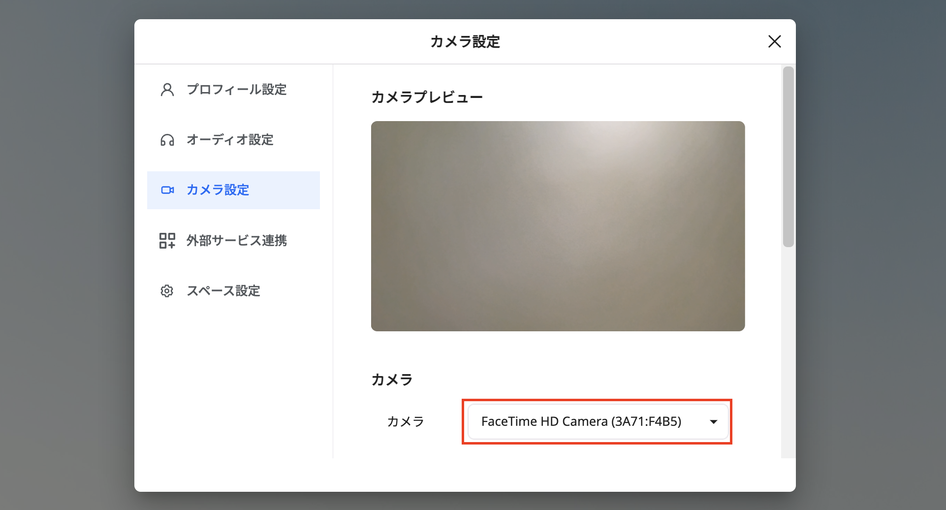Image resolution: width=946 pixels, height=510 pixels.
Task: Click the カメラプレビュー heading
Action: point(427,97)
